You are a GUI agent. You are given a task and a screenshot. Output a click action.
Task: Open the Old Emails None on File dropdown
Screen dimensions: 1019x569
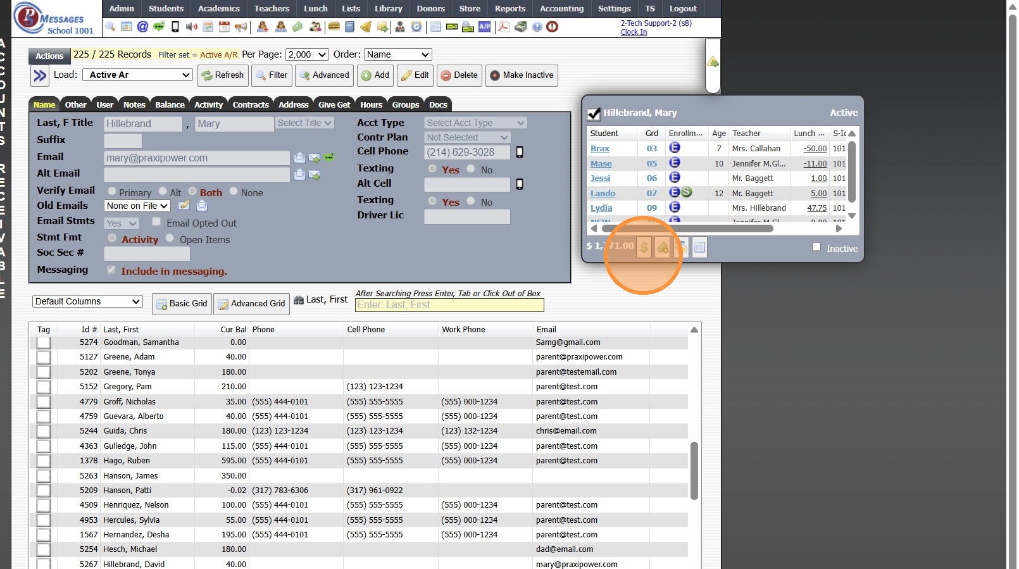[x=137, y=206]
